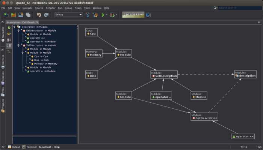Click the Undo arrow icon
Image resolution: width=263 pixels, height=150 pixels.
[39, 15]
